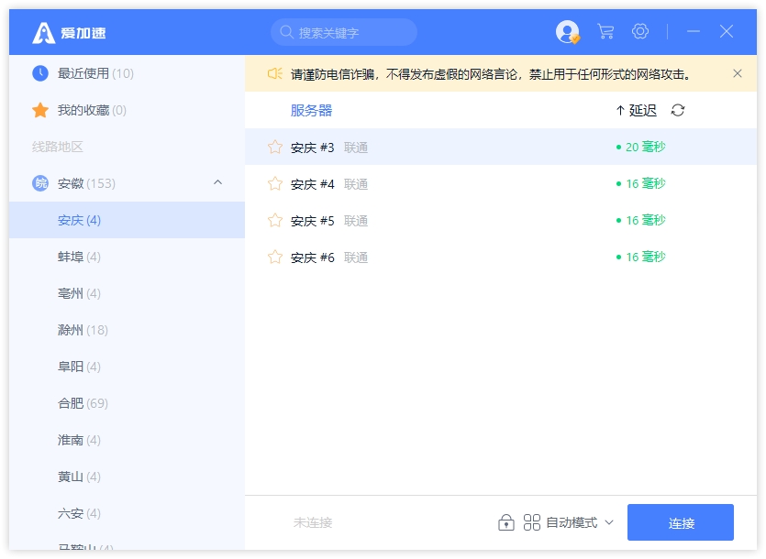This screenshot has height=559, width=766.
Task: Click the 服务器 column header
Action: tap(311, 110)
